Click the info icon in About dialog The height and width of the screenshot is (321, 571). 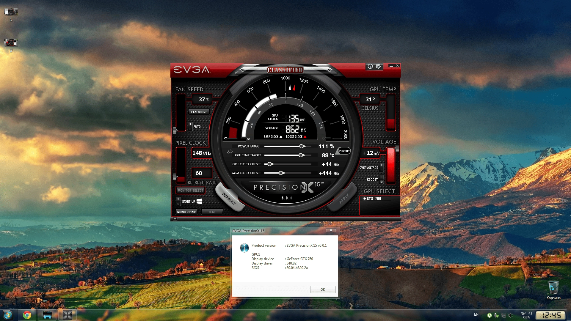tap(244, 248)
